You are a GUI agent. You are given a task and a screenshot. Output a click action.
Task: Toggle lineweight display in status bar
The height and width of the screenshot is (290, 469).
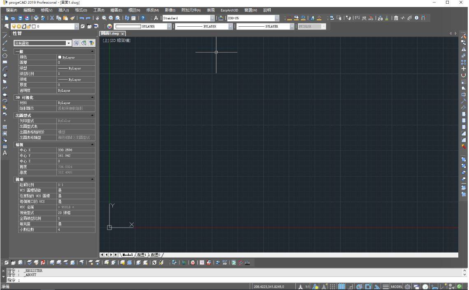coord(386,286)
